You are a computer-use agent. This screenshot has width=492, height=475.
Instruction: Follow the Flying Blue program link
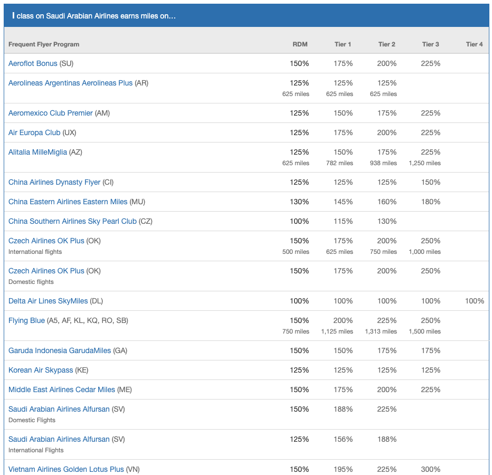click(x=27, y=320)
